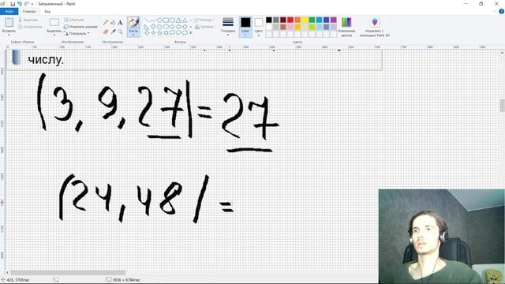Open the Quick Access Toolbar customize arrow
Screen dimensions: 505x284
[x=32, y=4]
